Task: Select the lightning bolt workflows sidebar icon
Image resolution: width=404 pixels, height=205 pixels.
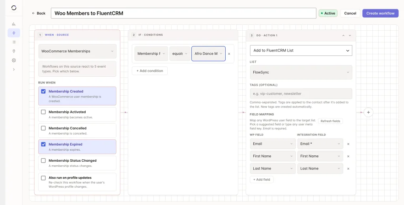Action: coord(14,33)
